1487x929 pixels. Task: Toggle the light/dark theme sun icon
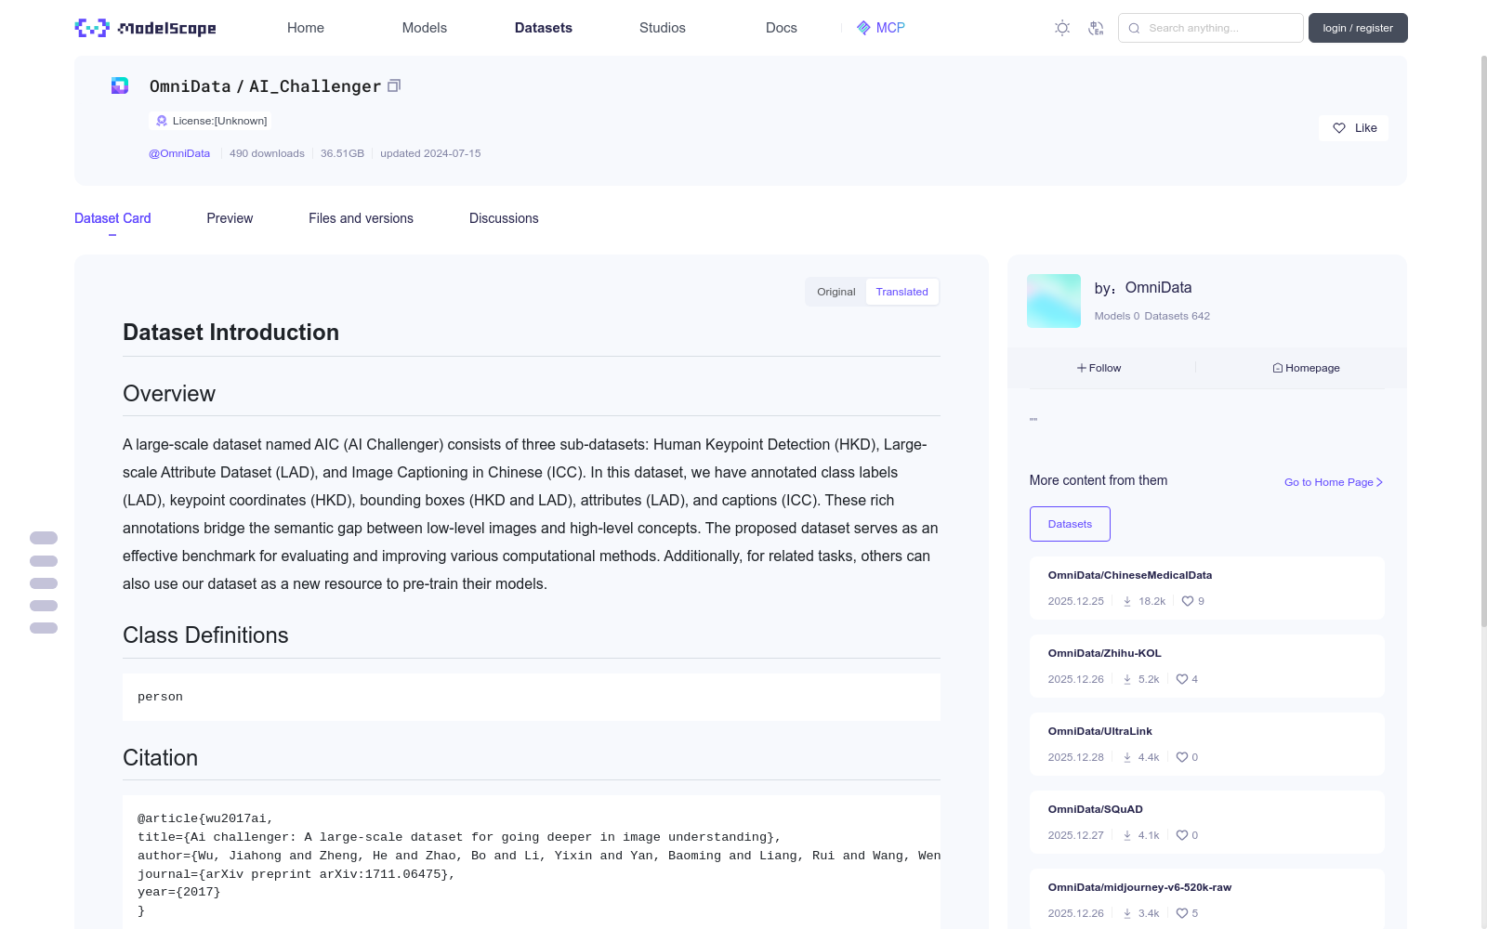[1062, 28]
